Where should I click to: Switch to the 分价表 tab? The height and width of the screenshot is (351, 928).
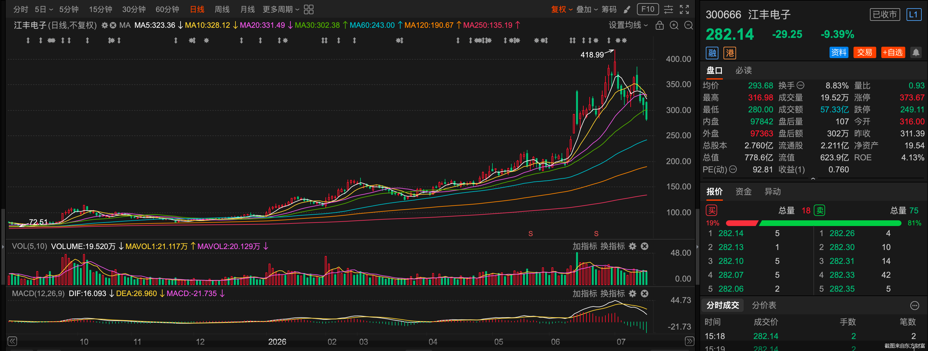(764, 305)
